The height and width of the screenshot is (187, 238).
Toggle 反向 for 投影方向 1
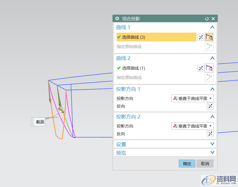pos(210,106)
